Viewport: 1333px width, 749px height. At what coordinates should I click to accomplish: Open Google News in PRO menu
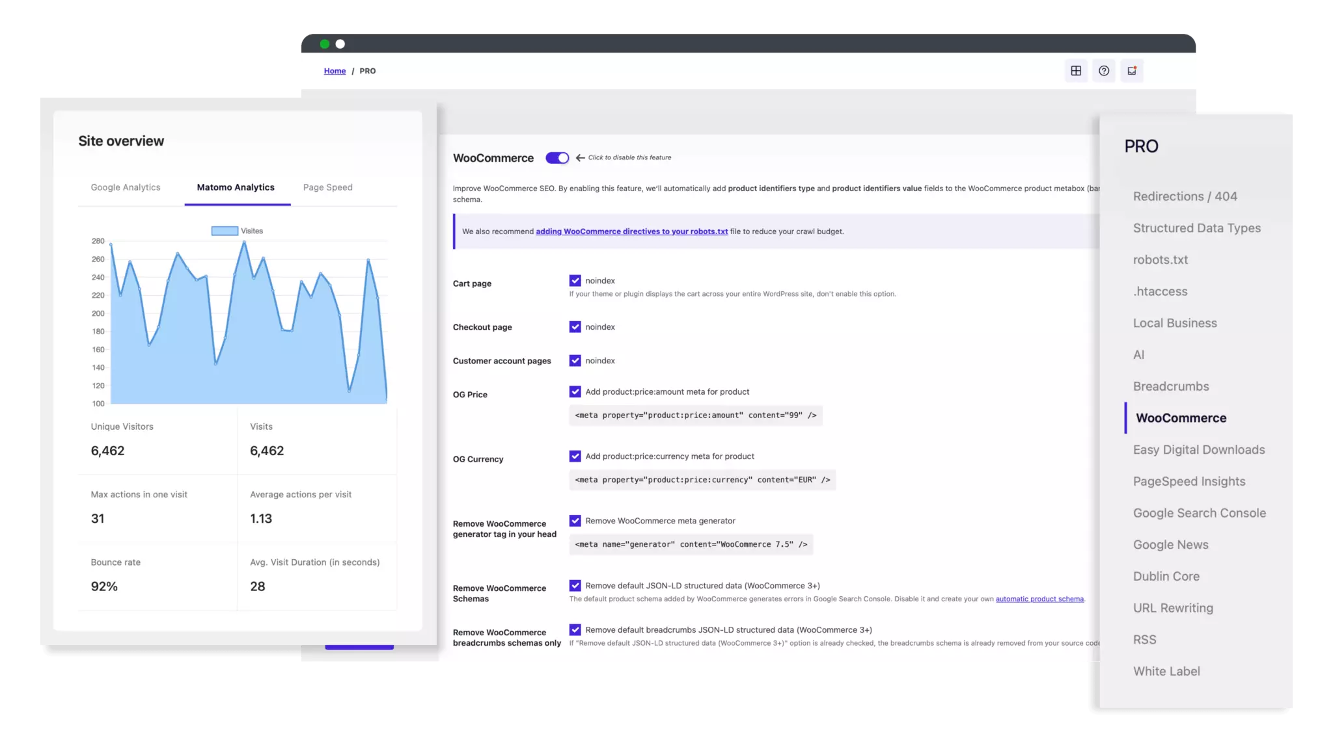point(1170,545)
